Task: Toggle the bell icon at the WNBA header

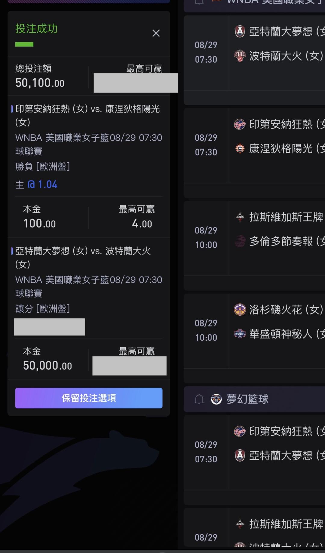Action: tap(199, 2)
